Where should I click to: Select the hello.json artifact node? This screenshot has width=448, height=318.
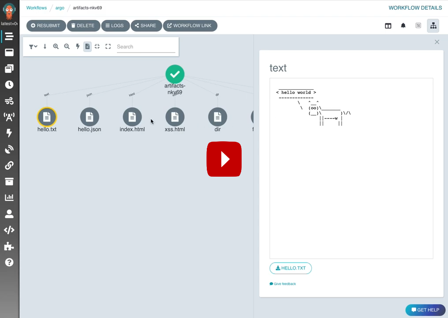click(x=90, y=117)
